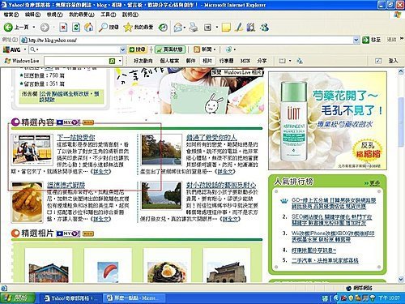Click the Stop (red X) toolbar icon

(x=63, y=28)
